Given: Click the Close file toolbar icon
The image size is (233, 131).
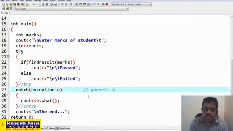Looking at the screenshot, I should (19, 4).
